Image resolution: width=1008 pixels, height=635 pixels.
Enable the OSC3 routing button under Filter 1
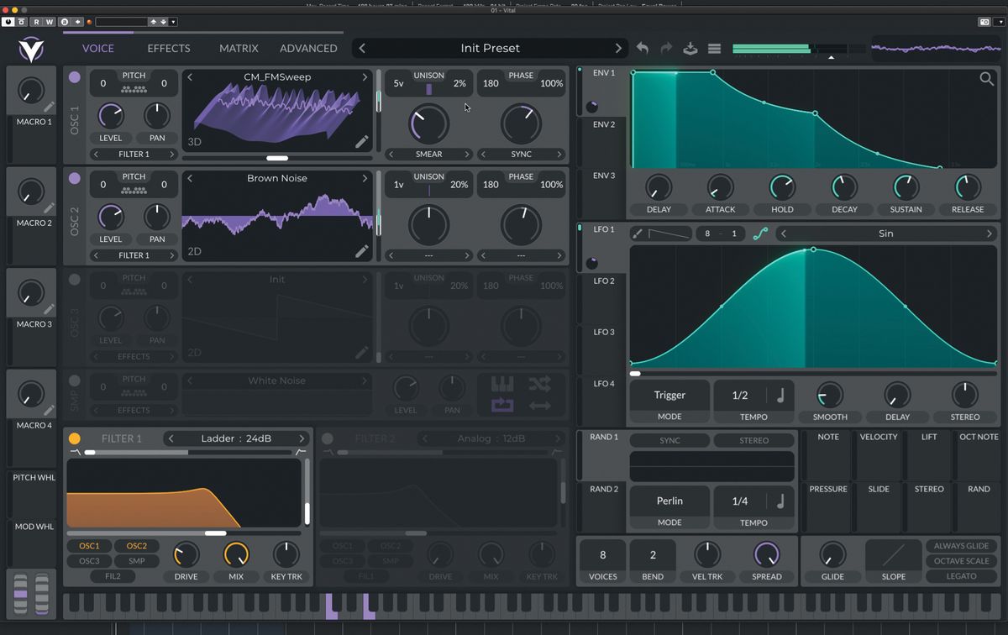pos(88,559)
